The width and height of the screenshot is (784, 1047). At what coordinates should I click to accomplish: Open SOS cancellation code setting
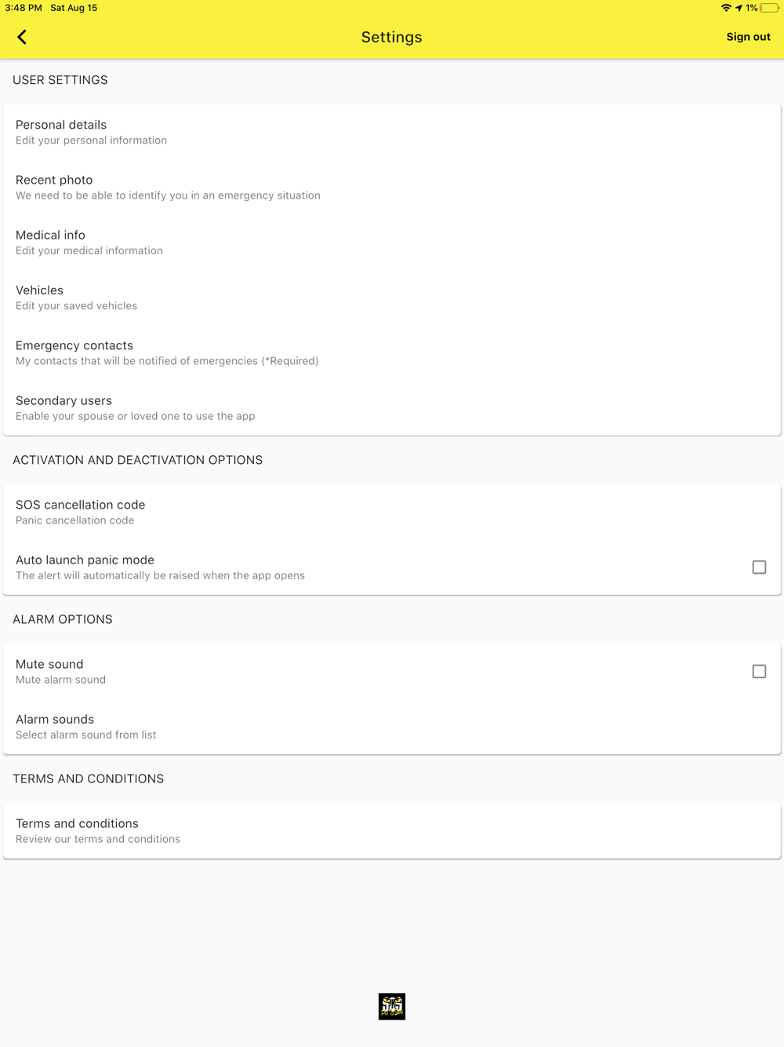coord(392,512)
